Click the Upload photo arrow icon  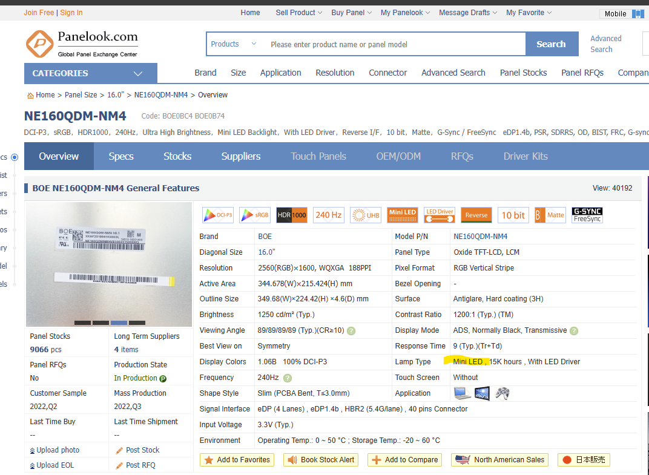[32, 451]
